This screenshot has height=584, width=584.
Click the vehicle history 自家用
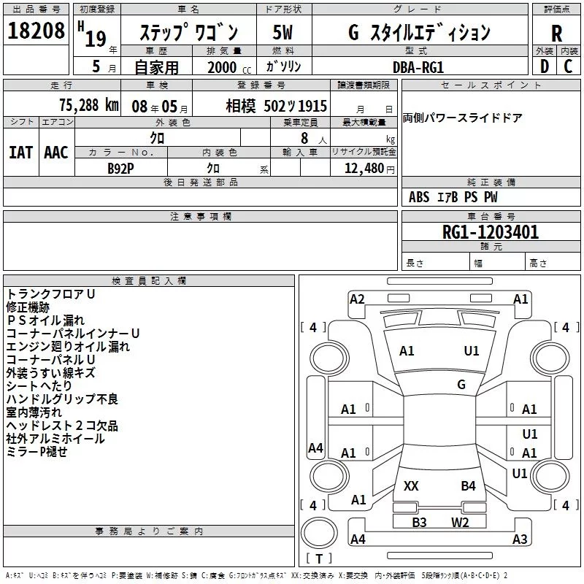coord(157,67)
